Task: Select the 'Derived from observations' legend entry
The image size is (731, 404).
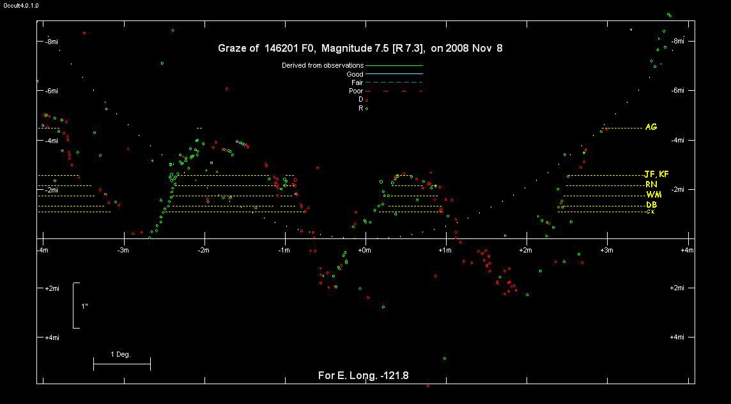Action: pos(323,65)
